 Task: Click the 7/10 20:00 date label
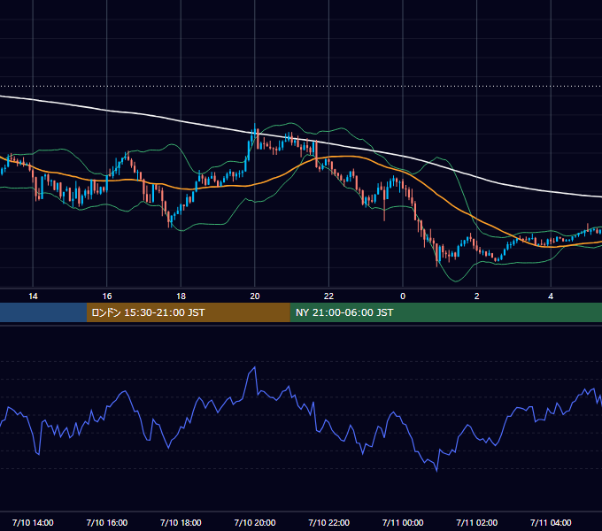coord(255,522)
